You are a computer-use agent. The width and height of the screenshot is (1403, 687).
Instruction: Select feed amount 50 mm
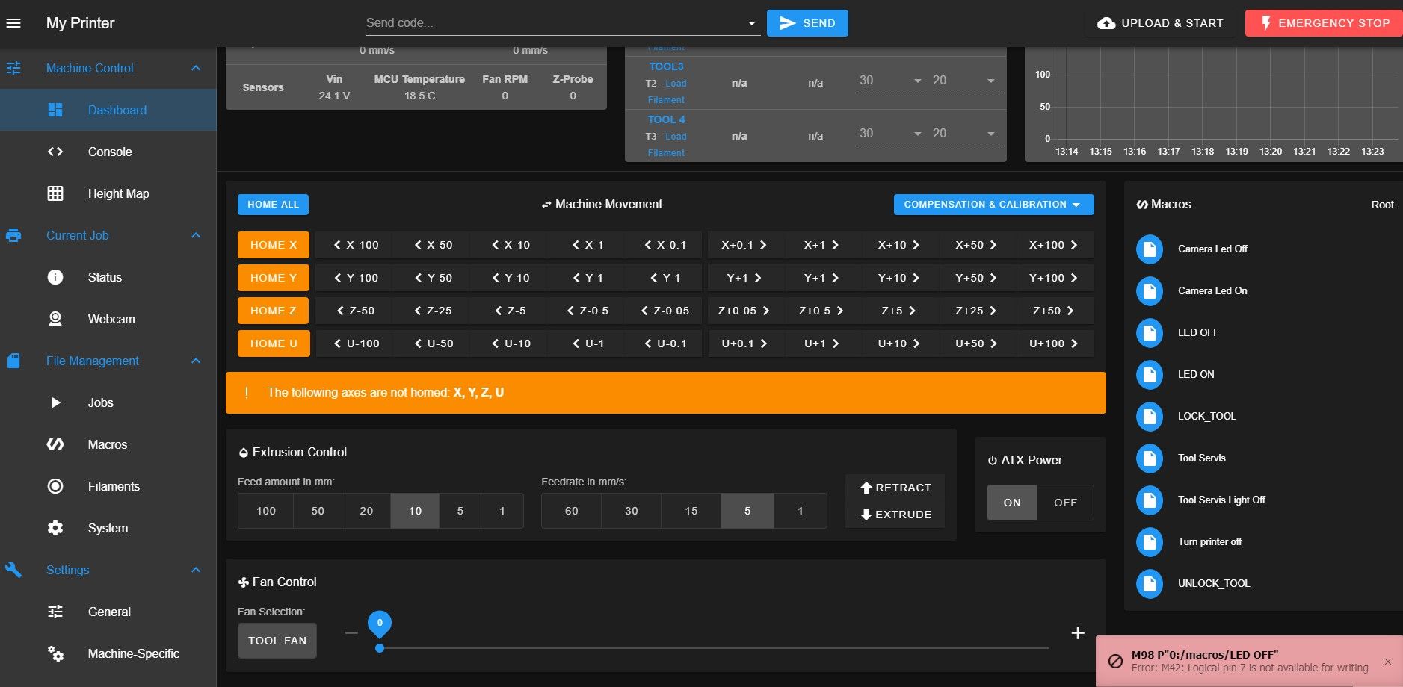pyautogui.click(x=318, y=511)
